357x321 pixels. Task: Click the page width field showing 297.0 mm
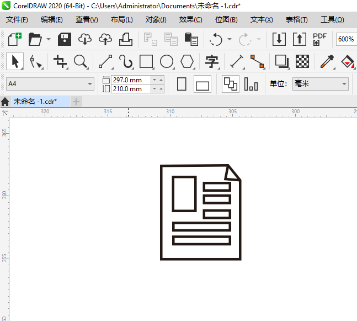[x=130, y=80]
